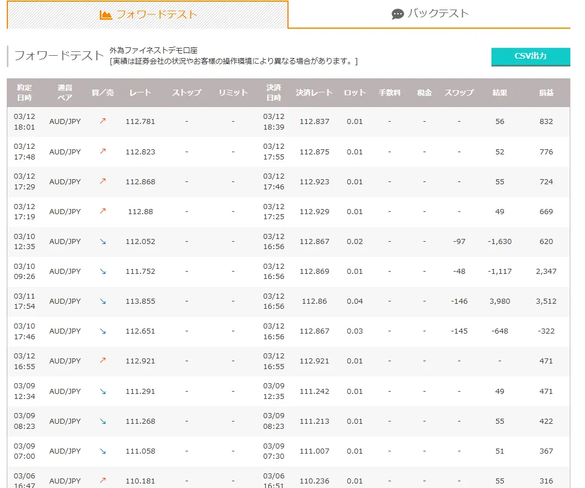The width and height of the screenshot is (585, 488).
Task: Click the buy arrow for the 110.181 rate trade
Action: [103, 481]
